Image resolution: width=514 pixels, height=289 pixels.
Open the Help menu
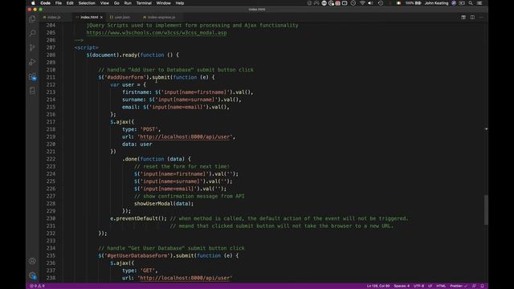pos(180,3)
